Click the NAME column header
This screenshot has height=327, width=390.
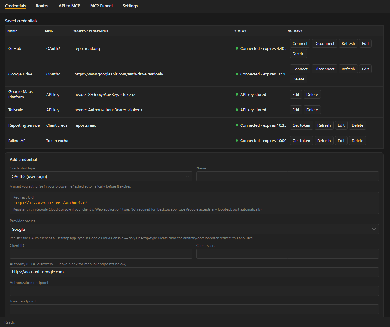[12, 31]
